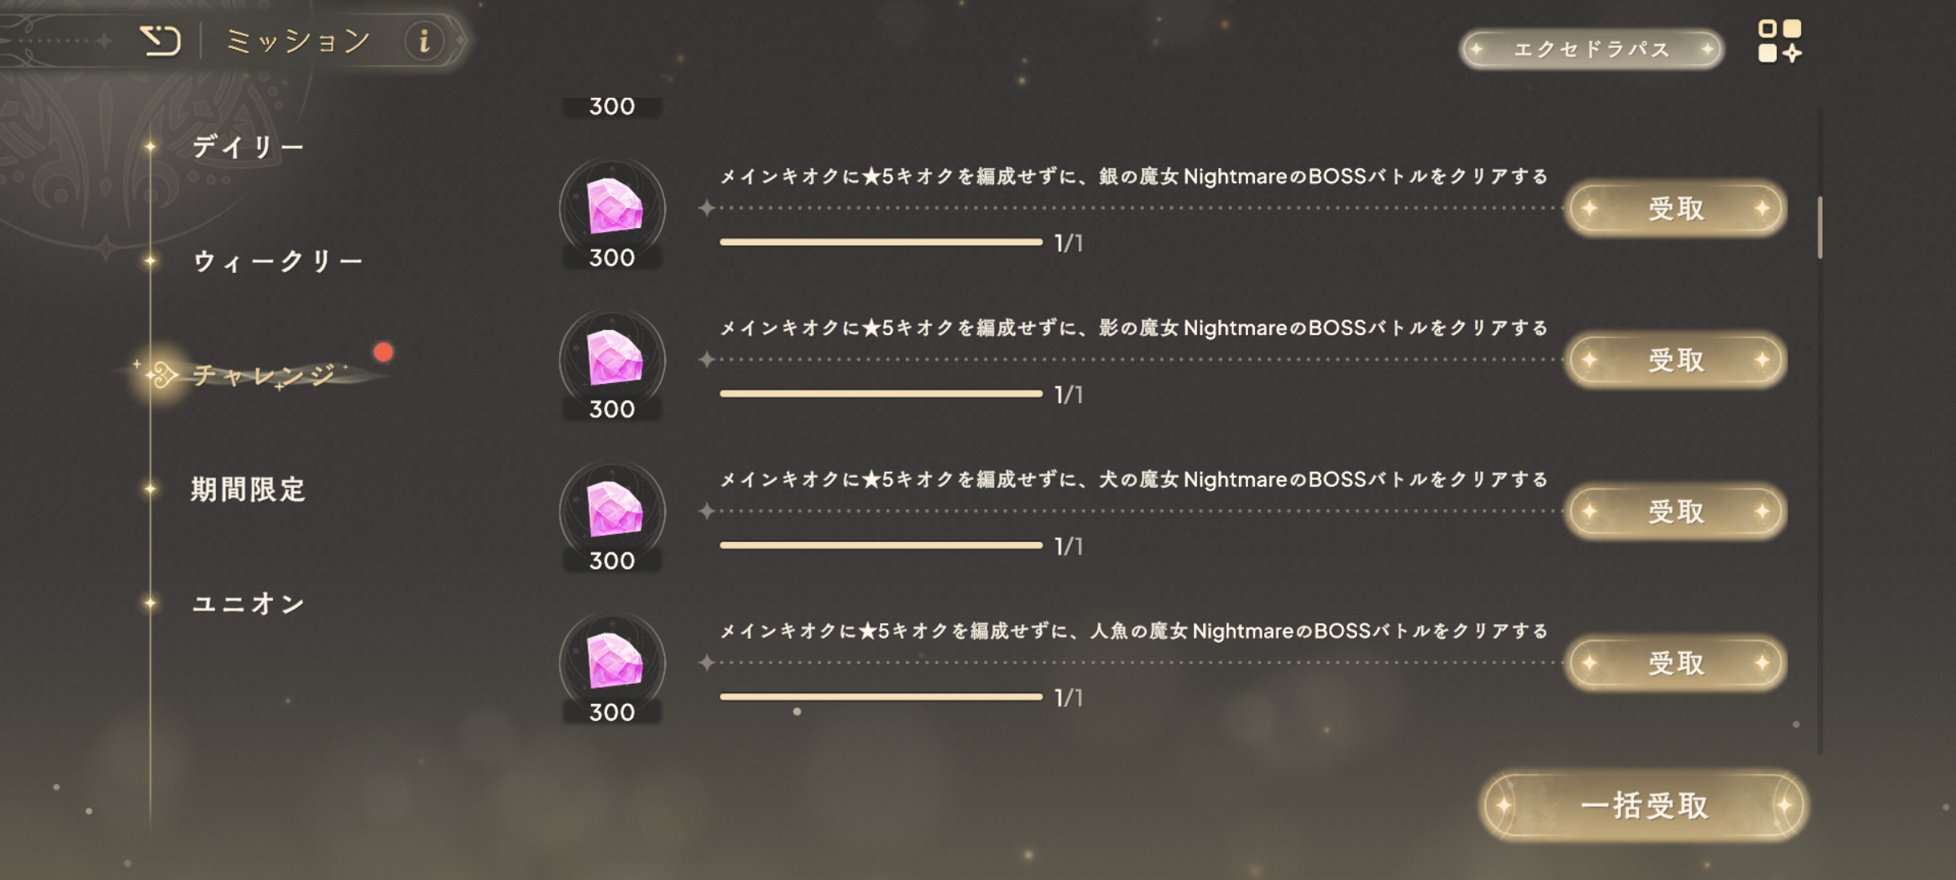Open the エクセドラパス button

[x=1592, y=50]
